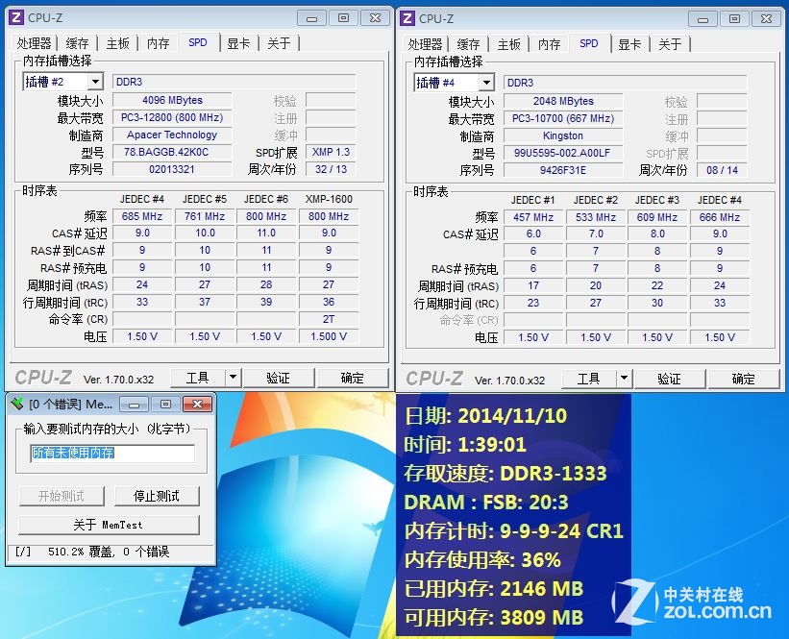The width and height of the screenshot is (789, 639).
Task: Click 确定 button in right CPU-Z window
Action: (743, 379)
